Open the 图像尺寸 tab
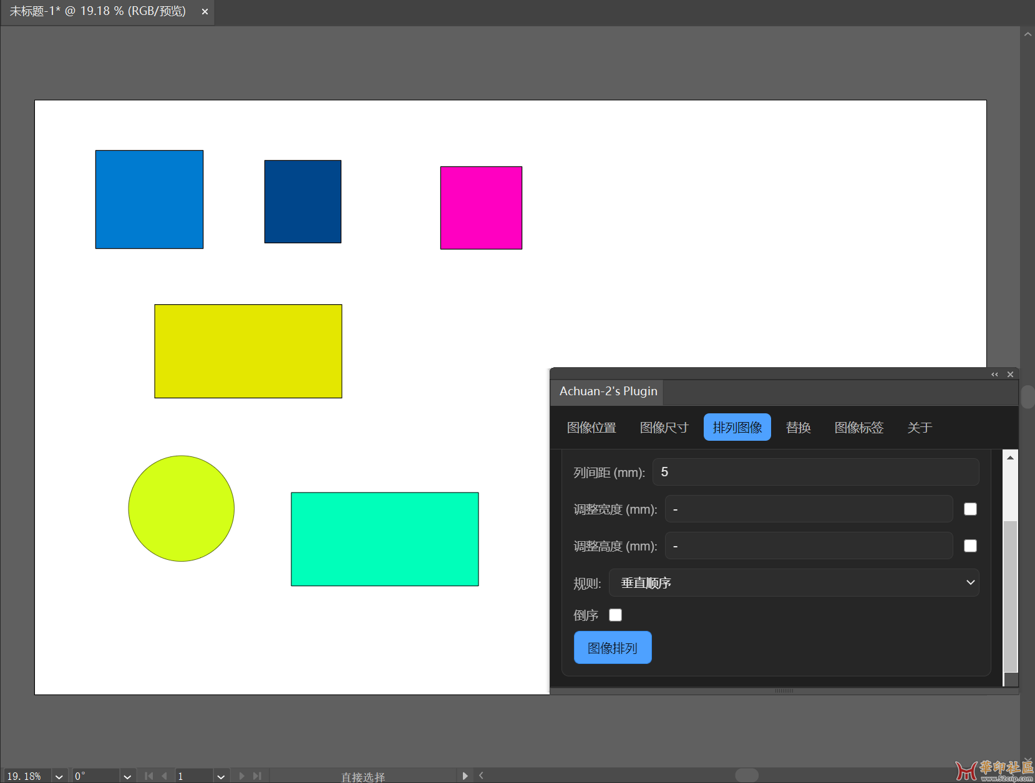Viewport: 1035px width, 783px height. click(x=664, y=428)
